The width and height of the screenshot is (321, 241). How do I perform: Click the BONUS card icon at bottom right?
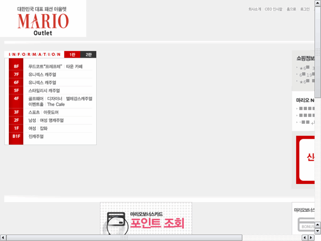coord(306,225)
